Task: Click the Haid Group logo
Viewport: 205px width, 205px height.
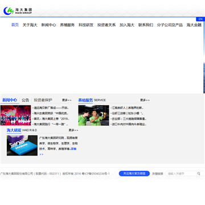Action: [18, 11]
